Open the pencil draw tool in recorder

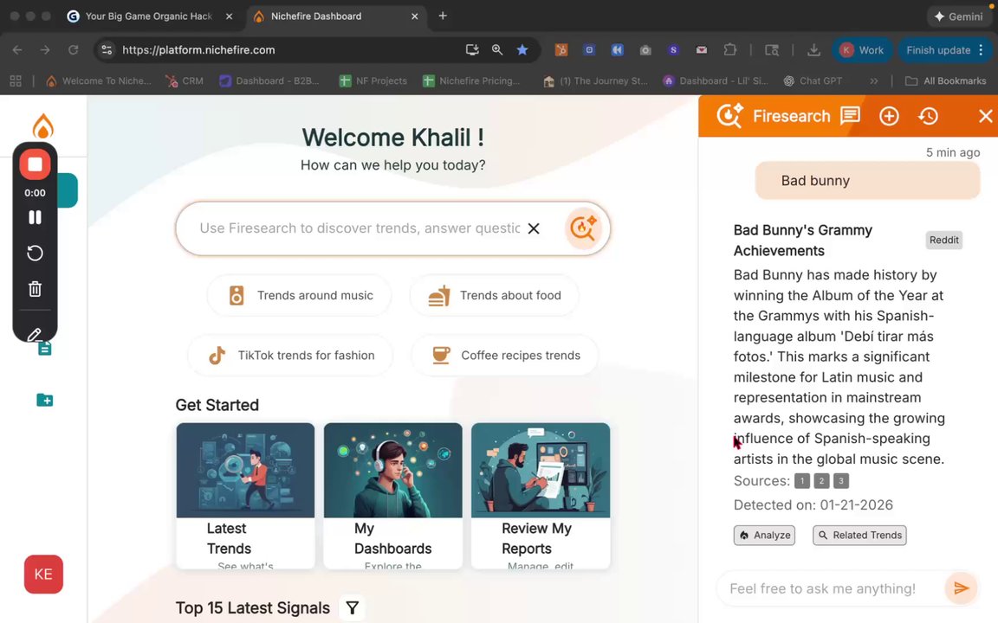(35, 334)
